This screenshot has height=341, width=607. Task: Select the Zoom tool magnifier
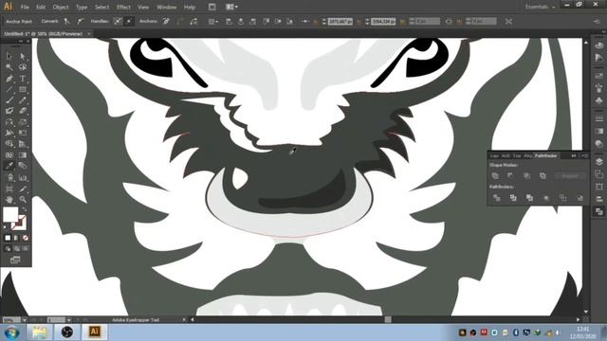[23, 200]
